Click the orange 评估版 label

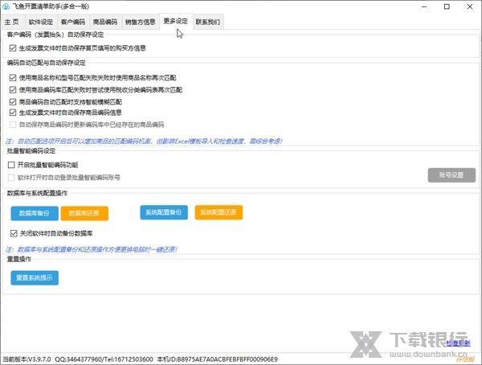[465, 359]
